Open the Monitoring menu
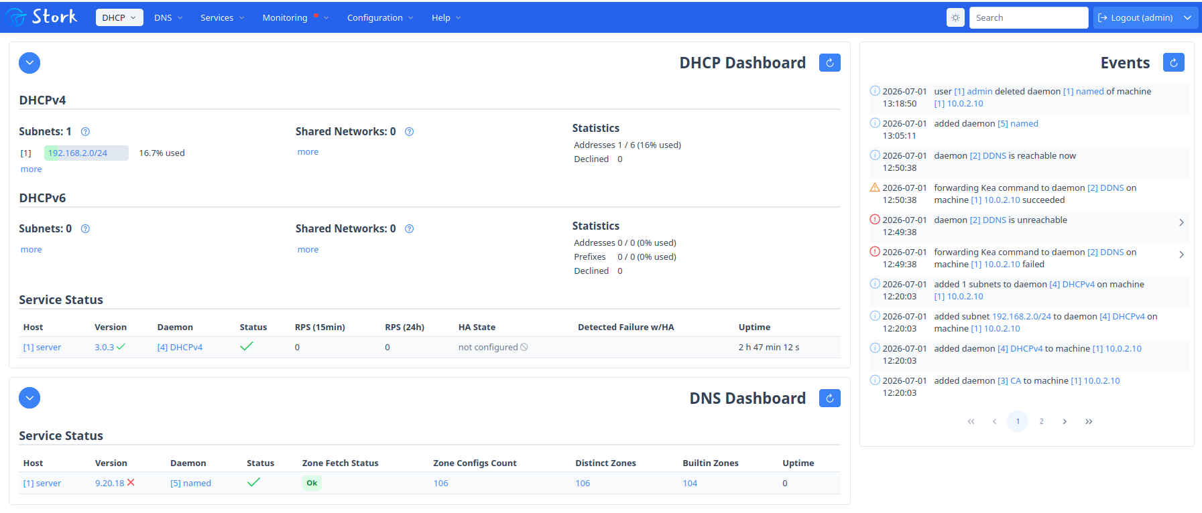This screenshot has width=1202, height=513. click(x=295, y=17)
